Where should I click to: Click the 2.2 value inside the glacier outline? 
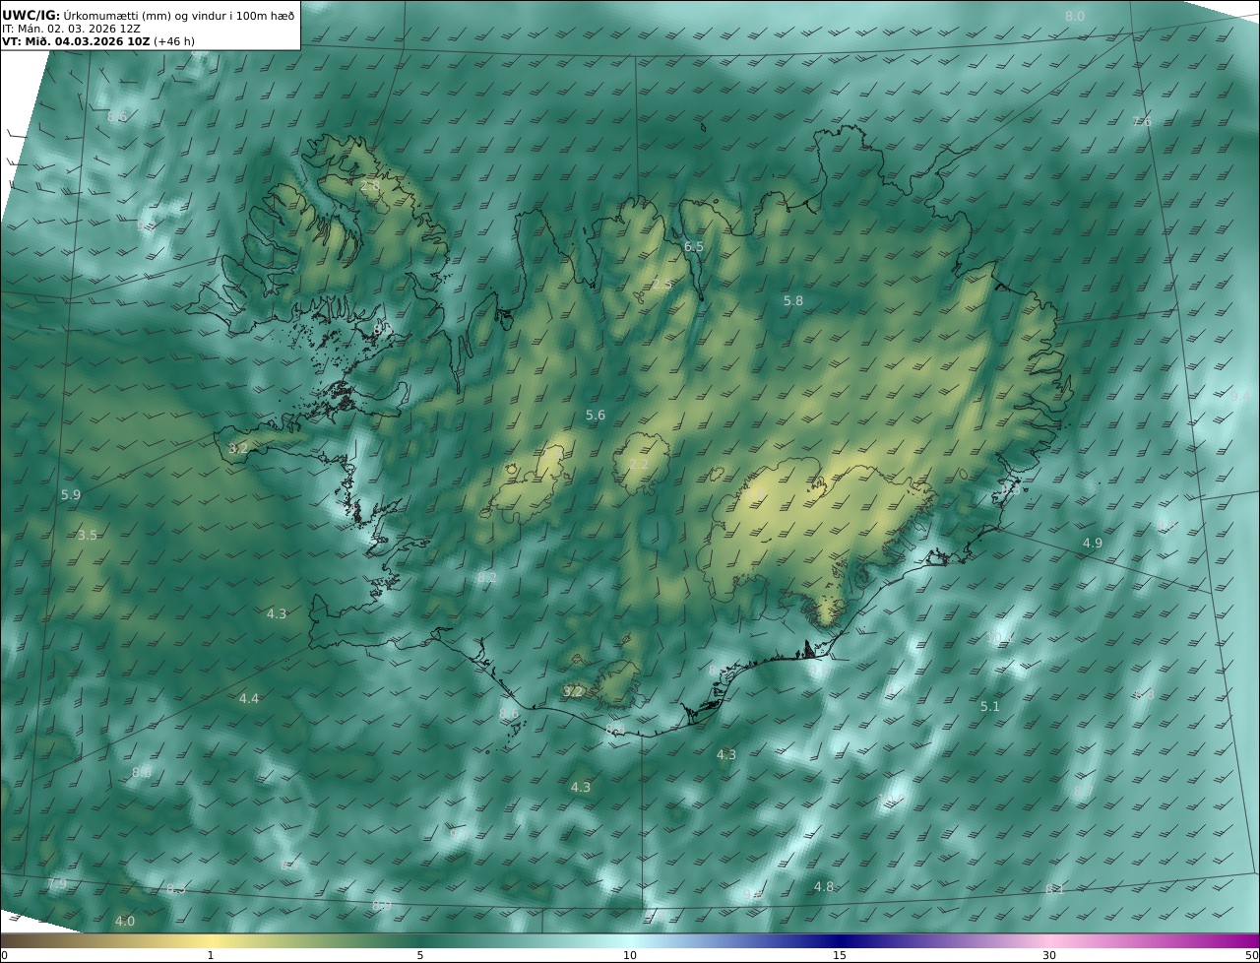pyautogui.click(x=639, y=465)
